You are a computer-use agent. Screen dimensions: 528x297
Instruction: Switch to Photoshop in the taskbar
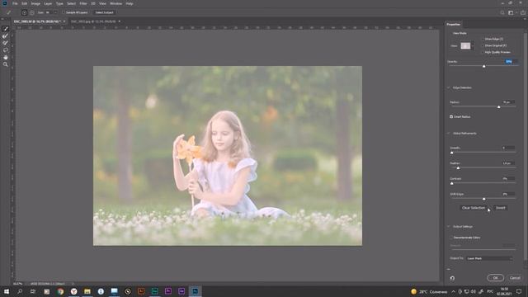coord(195,291)
